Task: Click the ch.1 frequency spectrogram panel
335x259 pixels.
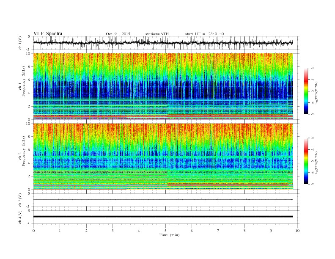Action: coord(163,86)
